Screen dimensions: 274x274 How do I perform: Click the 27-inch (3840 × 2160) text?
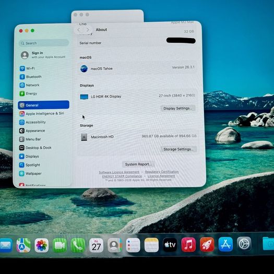pos(177,96)
